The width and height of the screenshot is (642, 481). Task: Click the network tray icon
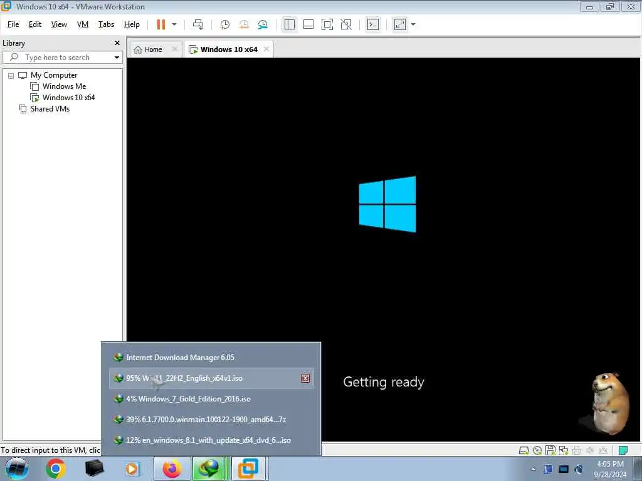[579, 469]
